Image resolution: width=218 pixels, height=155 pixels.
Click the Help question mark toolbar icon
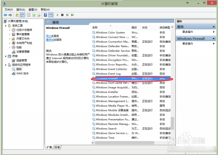click(x=45, y=15)
